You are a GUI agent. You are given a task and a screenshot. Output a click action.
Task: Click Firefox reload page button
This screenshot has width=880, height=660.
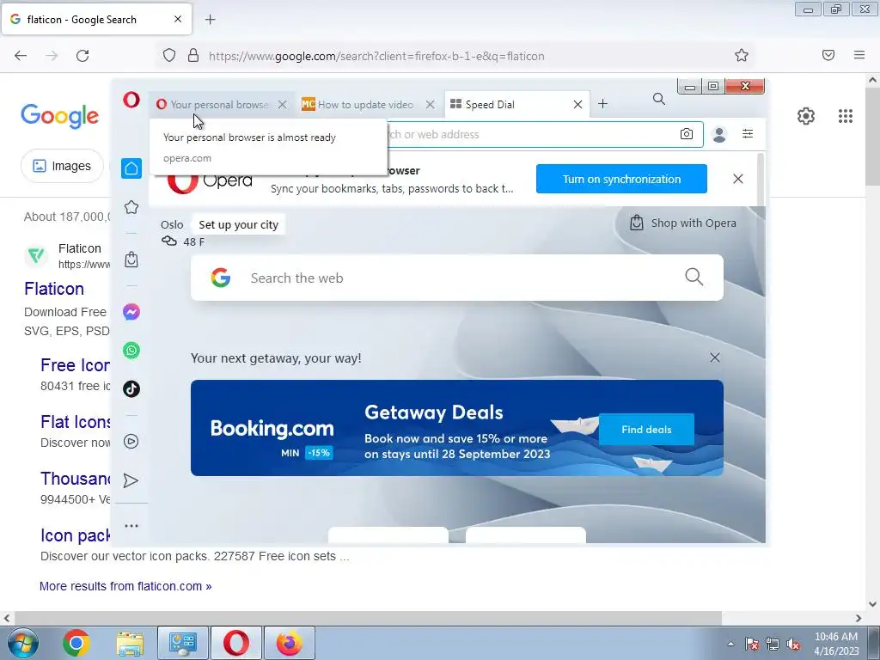click(82, 56)
